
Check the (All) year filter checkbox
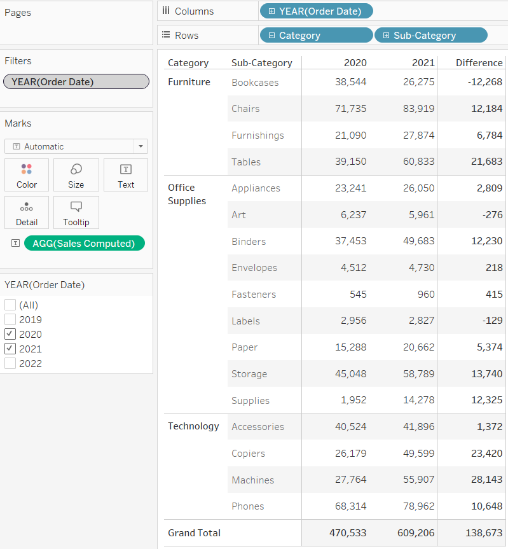(x=10, y=305)
